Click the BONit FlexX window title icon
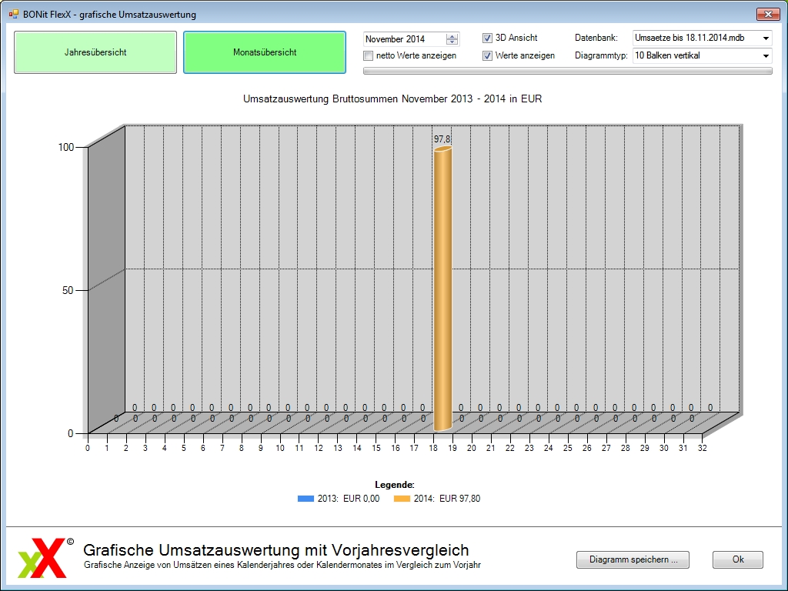Screen dimensions: 788x591 [14, 14]
